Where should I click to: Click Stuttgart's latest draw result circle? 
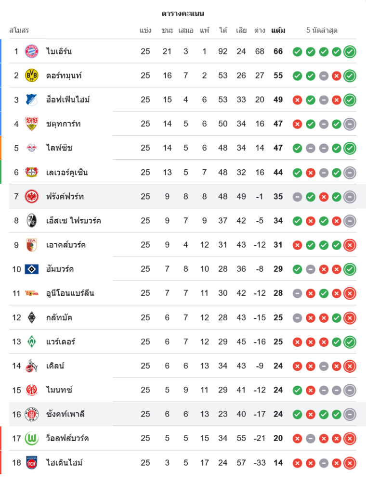click(x=350, y=124)
